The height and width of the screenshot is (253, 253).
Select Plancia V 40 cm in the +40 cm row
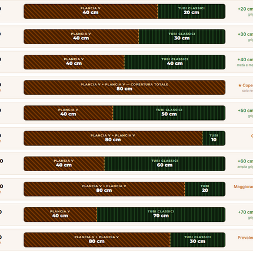[x=74, y=62]
